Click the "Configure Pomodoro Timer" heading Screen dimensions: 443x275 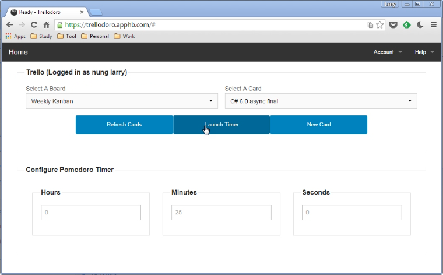point(70,170)
